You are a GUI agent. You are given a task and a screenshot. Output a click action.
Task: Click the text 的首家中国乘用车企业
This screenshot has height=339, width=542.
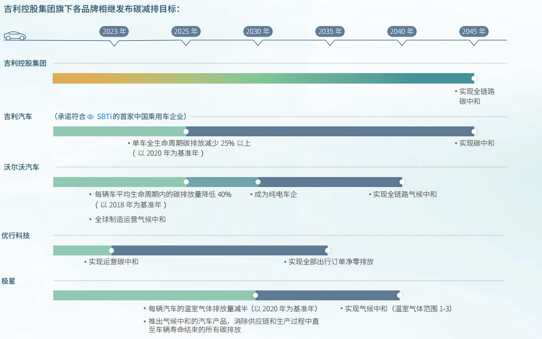148,116
